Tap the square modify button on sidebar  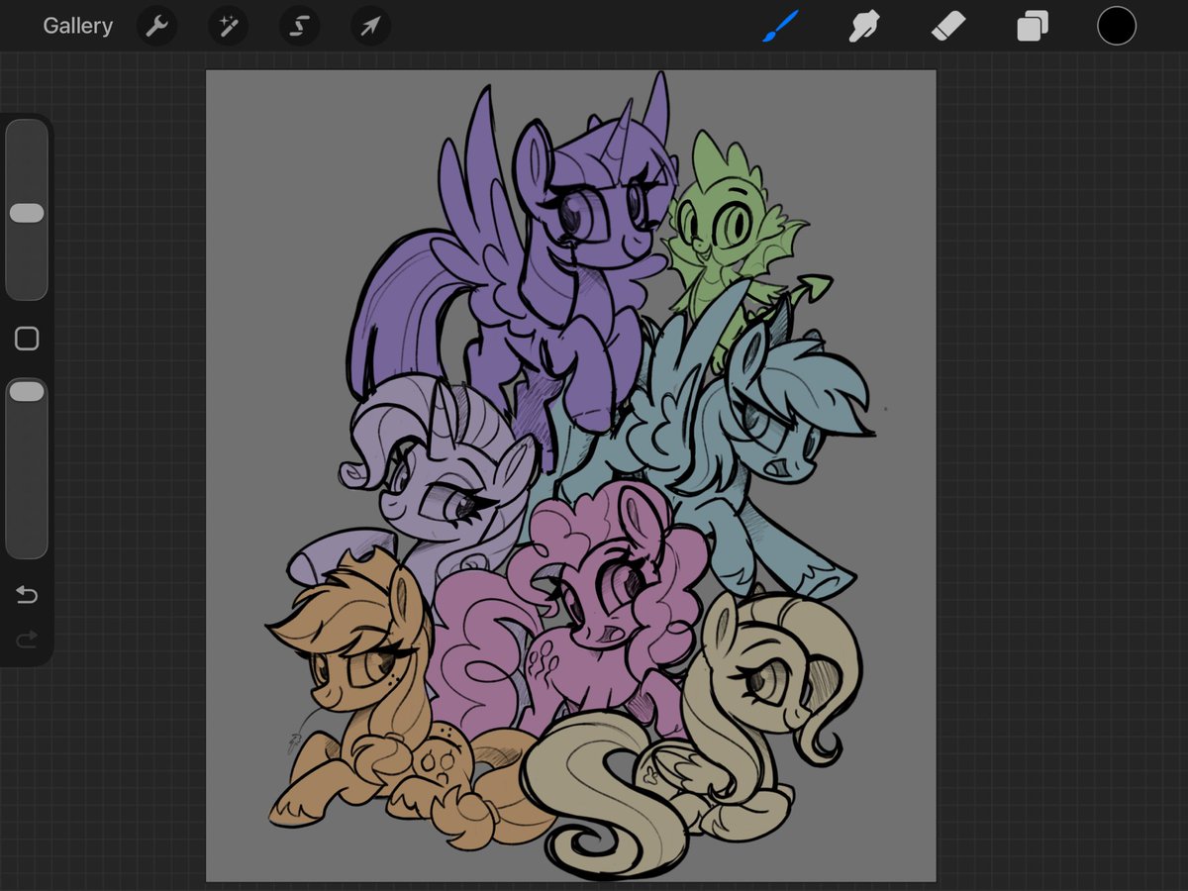(27, 339)
